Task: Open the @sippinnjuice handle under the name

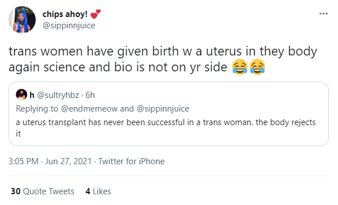Action: coord(69,25)
